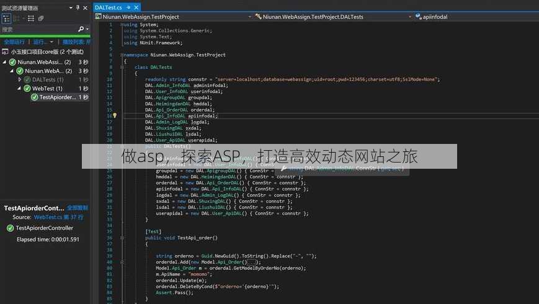This screenshot has height=304, width=539.
Task: Open WebTest.cs line 37 source link
Action: pos(58,217)
